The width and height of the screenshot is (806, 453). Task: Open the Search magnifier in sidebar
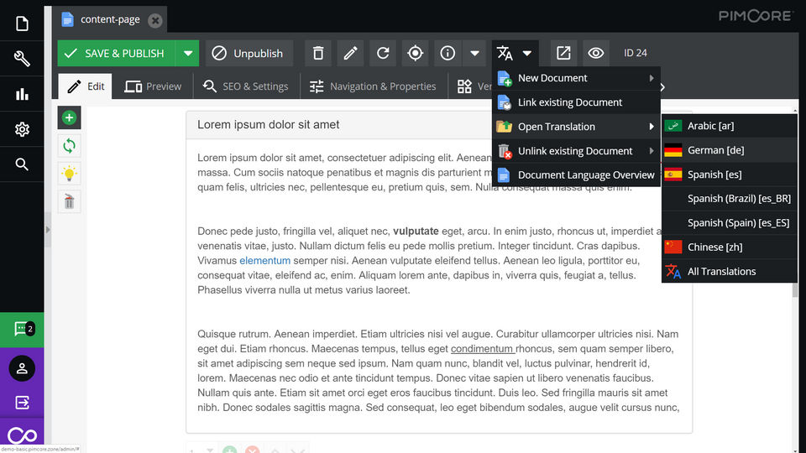point(22,164)
